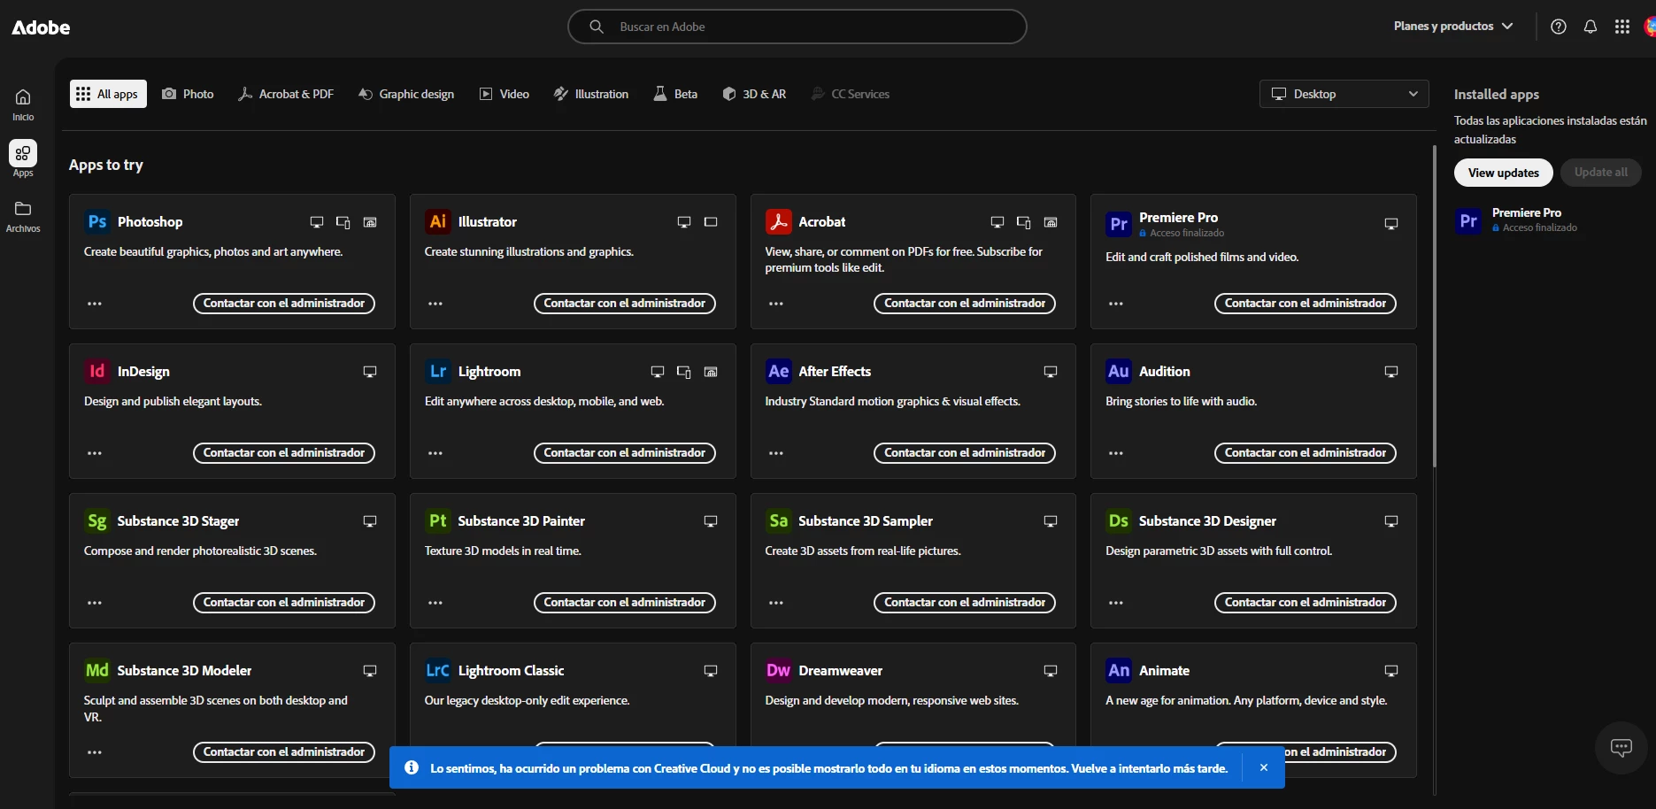The width and height of the screenshot is (1656, 809).
Task: Click the Substance 3D Sampler Sa icon
Action: point(778,520)
